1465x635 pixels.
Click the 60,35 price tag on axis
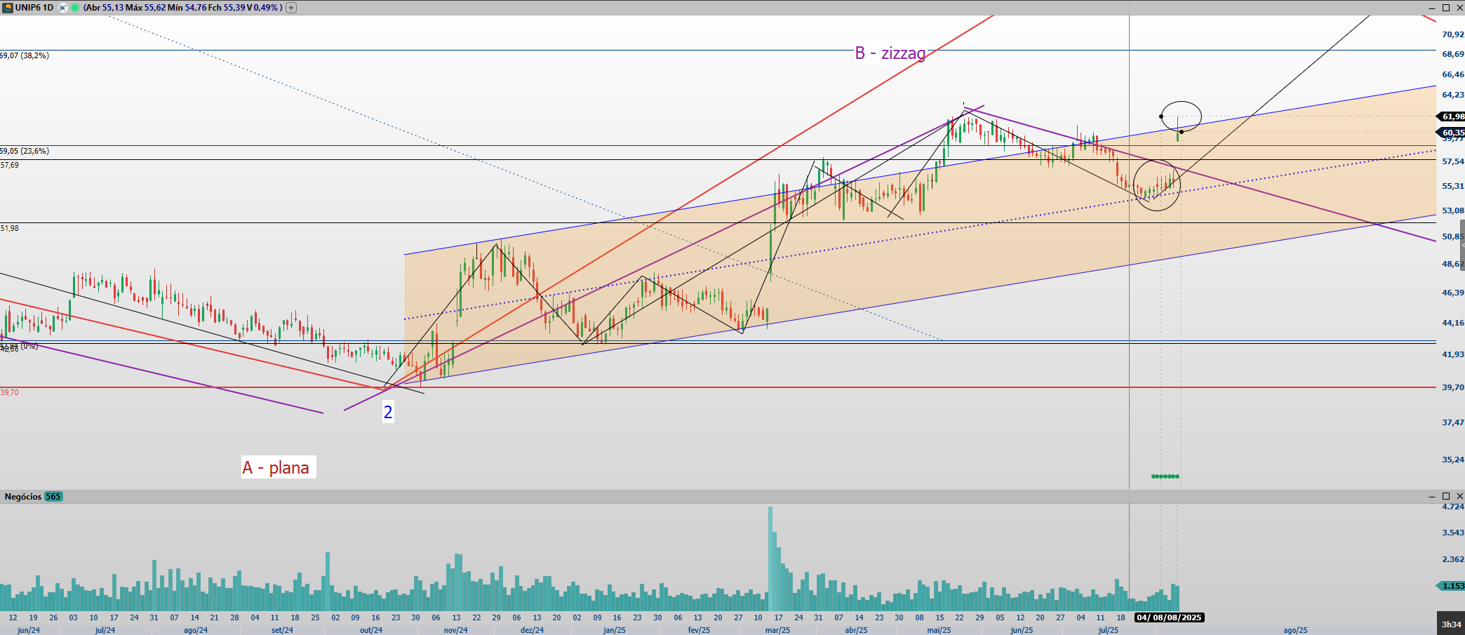tap(1452, 132)
